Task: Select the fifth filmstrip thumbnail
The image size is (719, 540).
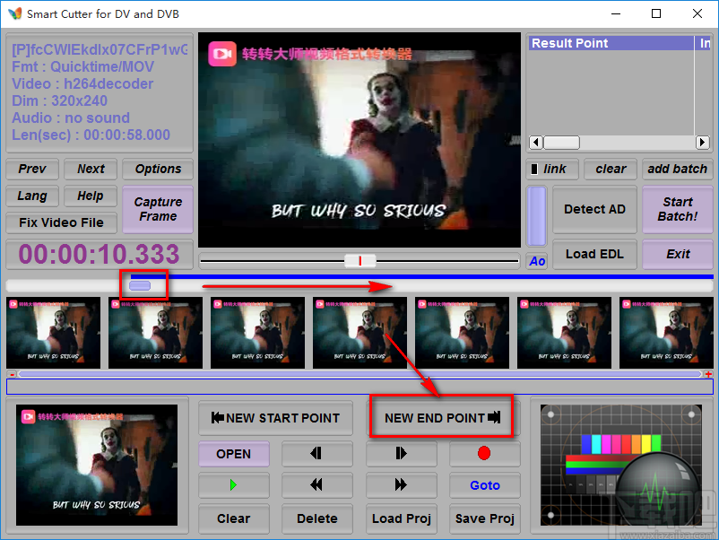Action: [463, 333]
